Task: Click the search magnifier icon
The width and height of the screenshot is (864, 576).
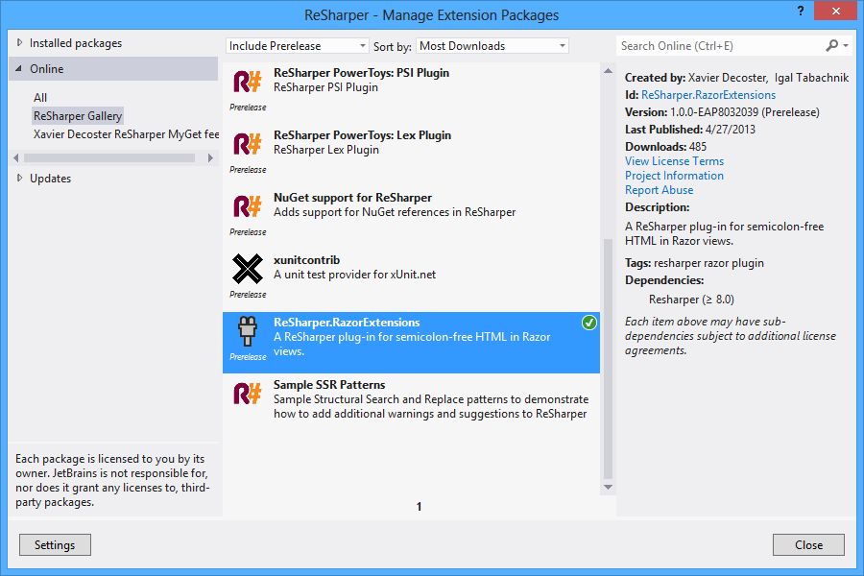Action: tap(831, 46)
